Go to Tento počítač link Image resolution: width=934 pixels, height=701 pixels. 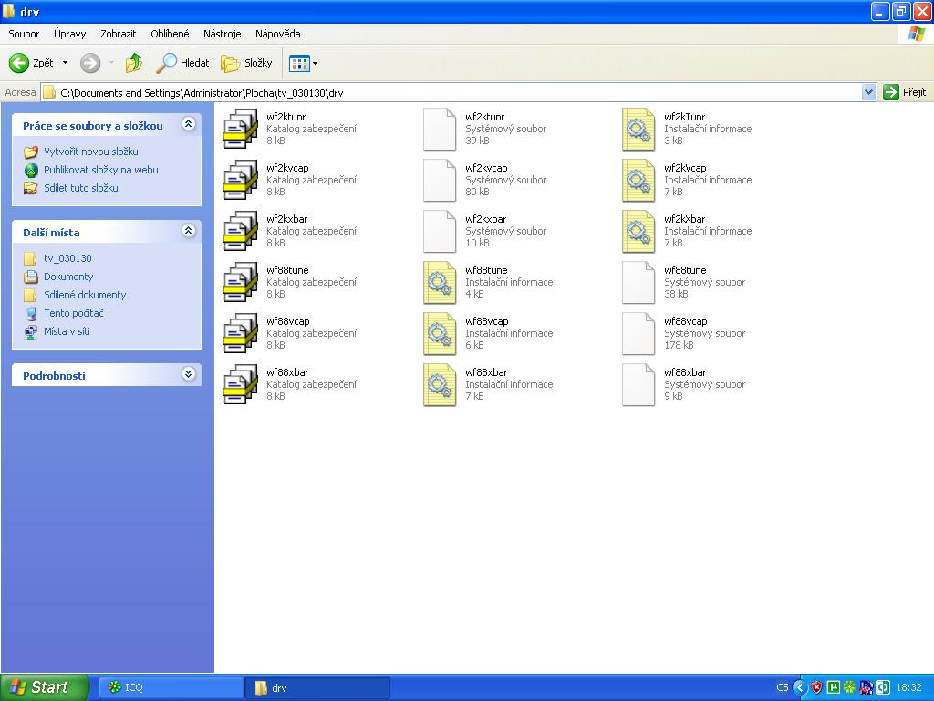(73, 313)
